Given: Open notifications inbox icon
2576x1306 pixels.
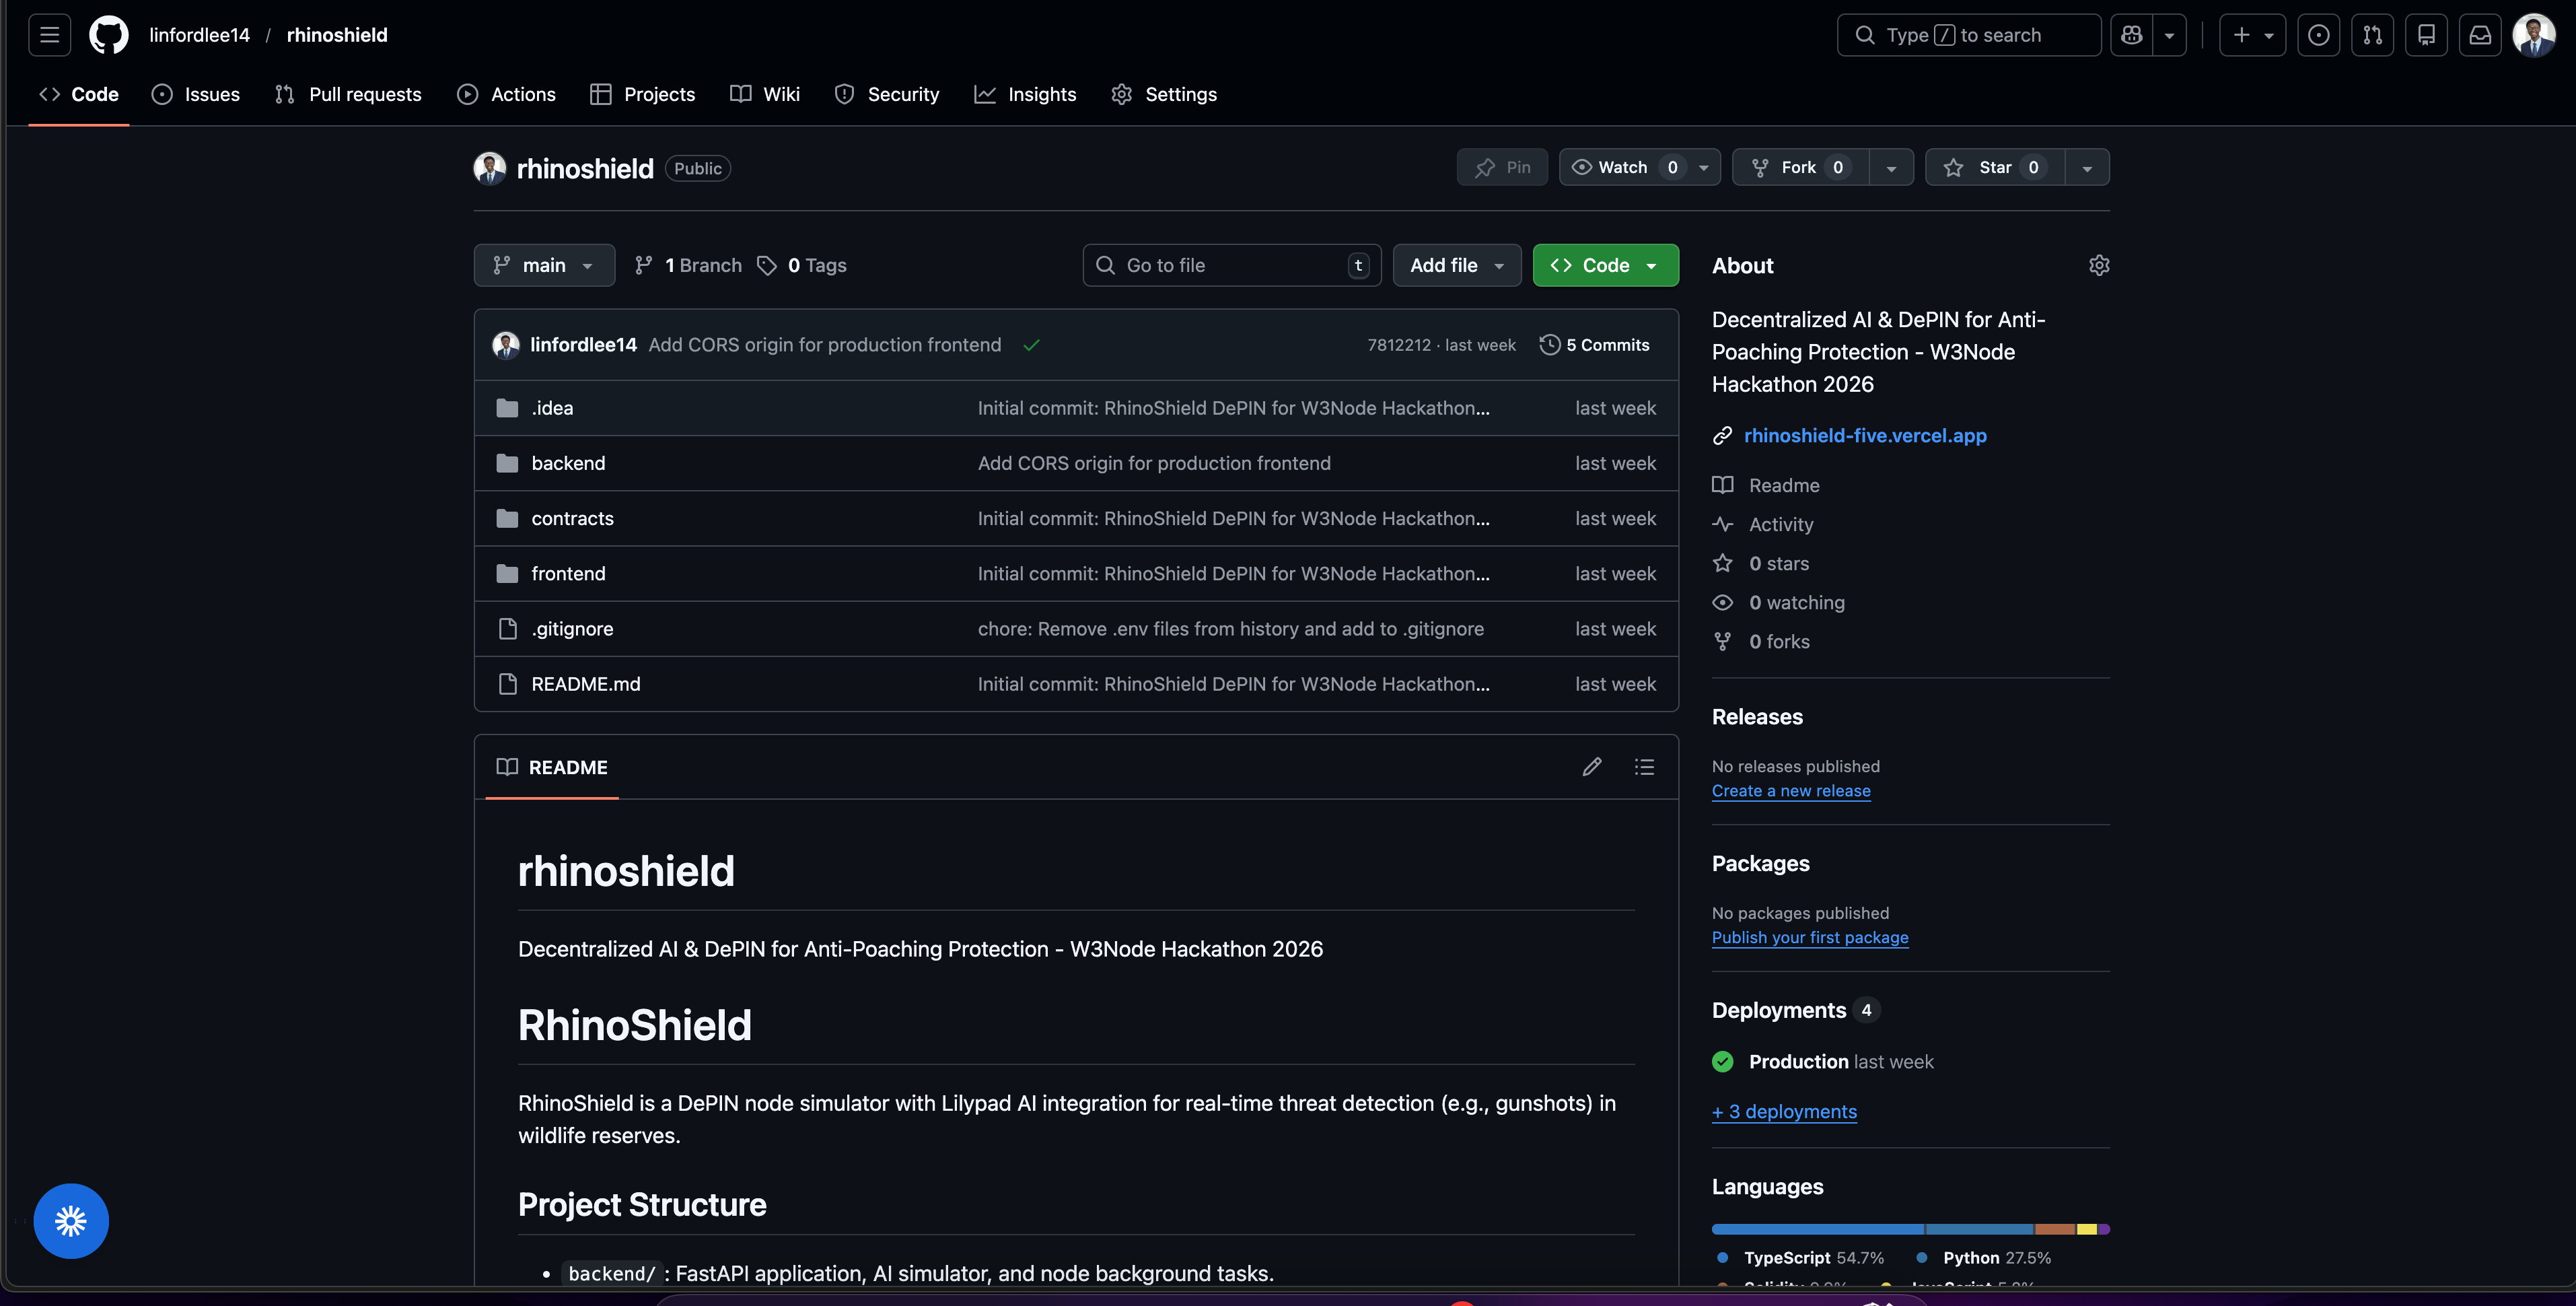Looking at the screenshot, I should point(2480,35).
